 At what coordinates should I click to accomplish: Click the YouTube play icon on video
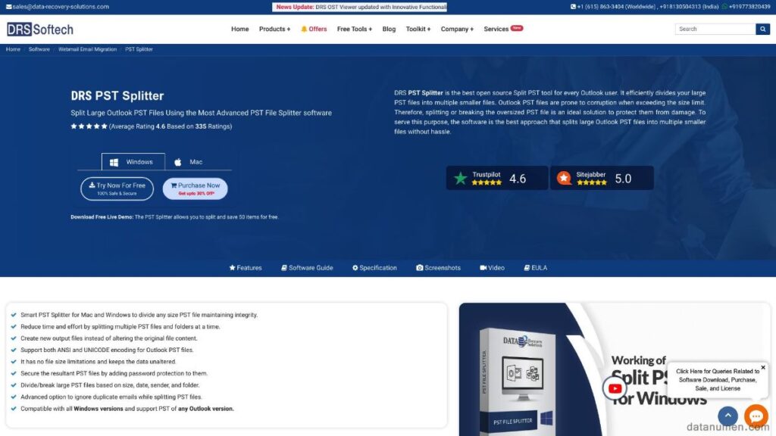[x=615, y=388]
